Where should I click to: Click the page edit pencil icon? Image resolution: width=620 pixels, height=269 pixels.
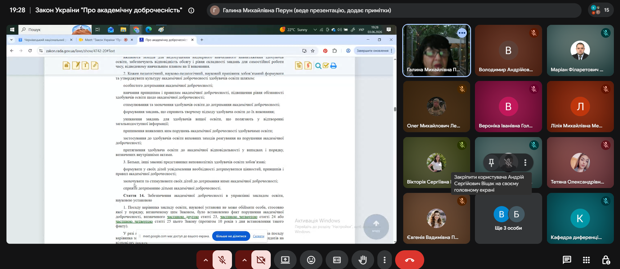pyautogui.click(x=76, y=65)
